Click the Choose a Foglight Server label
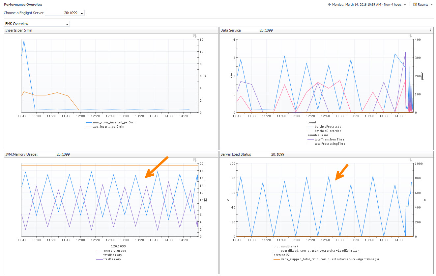The height and width of the screenshot is (276, 436). point(24,13)
